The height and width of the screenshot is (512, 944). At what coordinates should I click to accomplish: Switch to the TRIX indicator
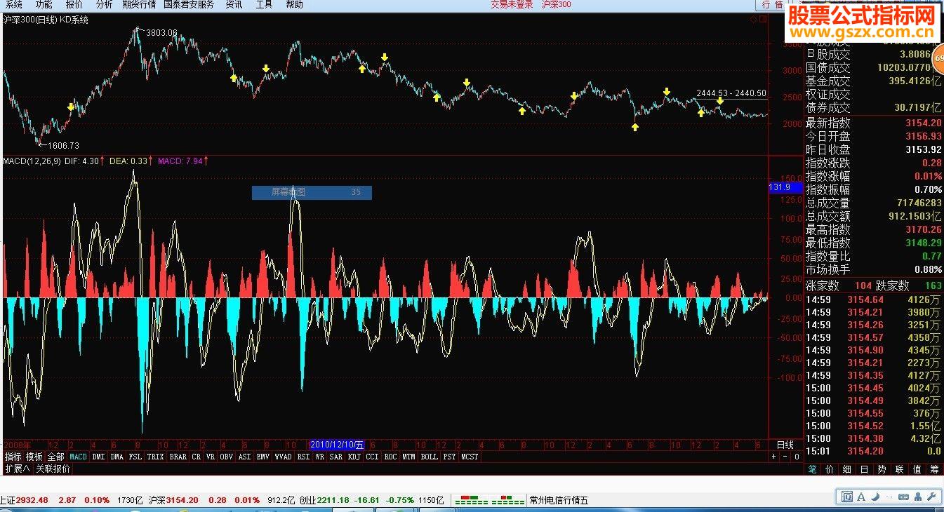[155, 457]
